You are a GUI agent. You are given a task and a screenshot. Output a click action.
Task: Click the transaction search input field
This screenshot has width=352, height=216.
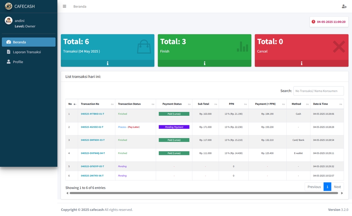click(x=318, y=91)
